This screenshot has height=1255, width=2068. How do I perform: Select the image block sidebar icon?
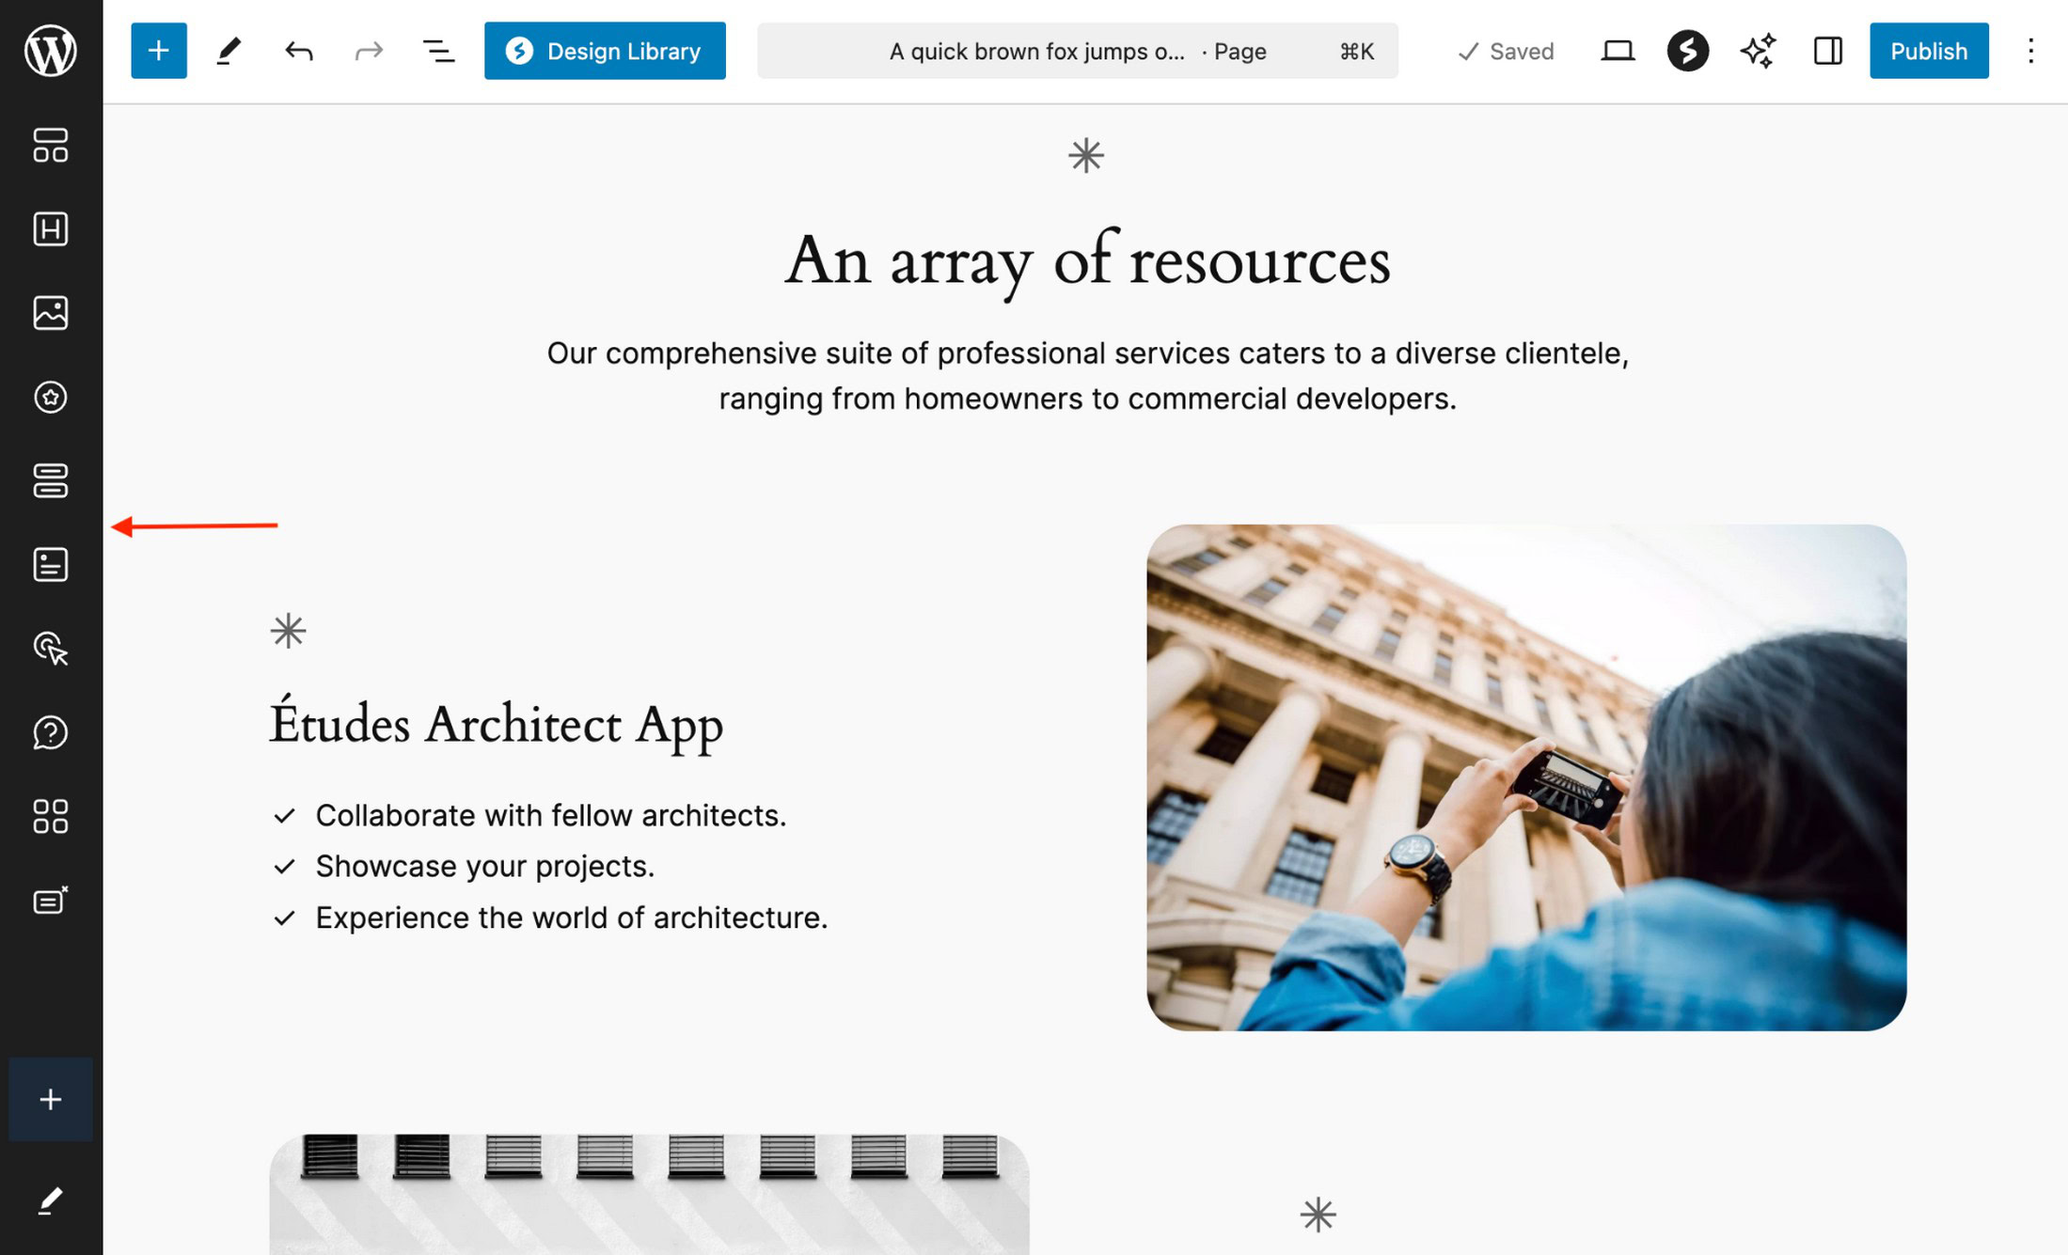coord(51,313)
